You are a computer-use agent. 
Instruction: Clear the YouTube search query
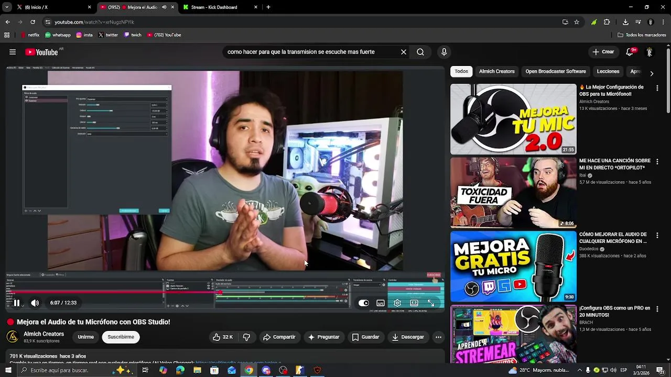[x=404, y=52]
